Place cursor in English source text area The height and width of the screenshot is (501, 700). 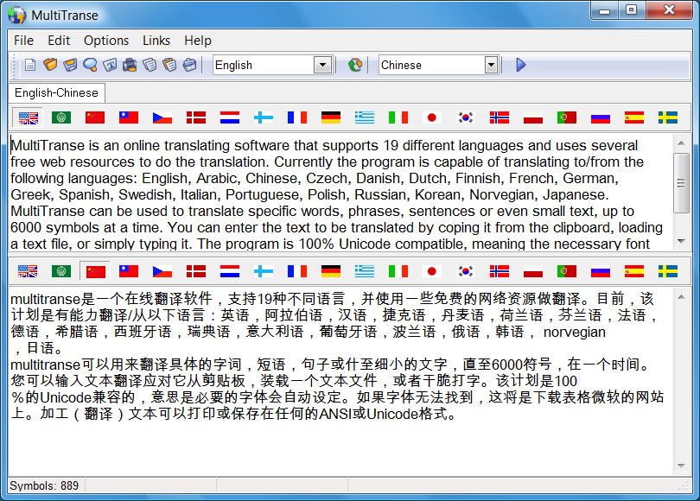click(340, 193)
